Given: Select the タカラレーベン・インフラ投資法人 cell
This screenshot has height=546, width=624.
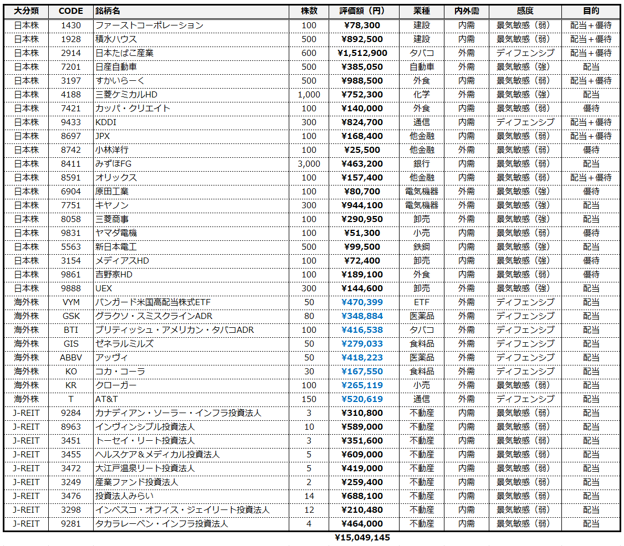Looking at the screenshot, I should (x=191, y=524).
